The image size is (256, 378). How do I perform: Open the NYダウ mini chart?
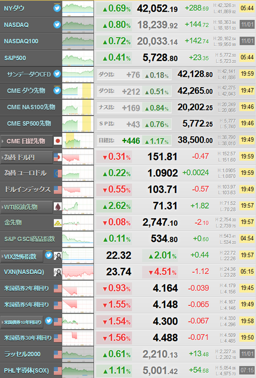click(78, 9)
